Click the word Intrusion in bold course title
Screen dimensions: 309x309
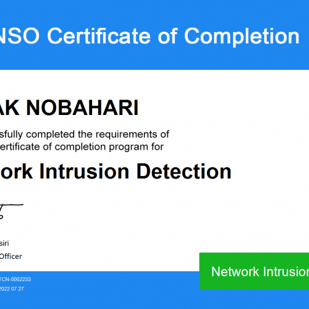[84, 171]
